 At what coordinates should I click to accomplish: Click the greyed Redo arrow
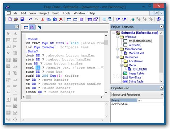pyautogui.click(x=36, y=19)
